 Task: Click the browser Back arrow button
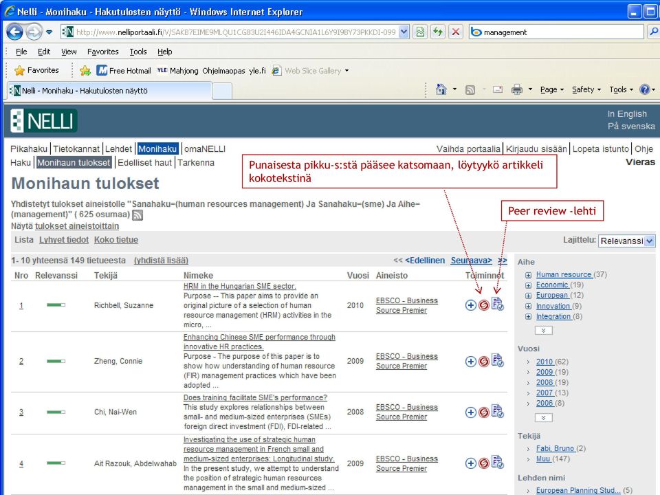pos(14,32)
